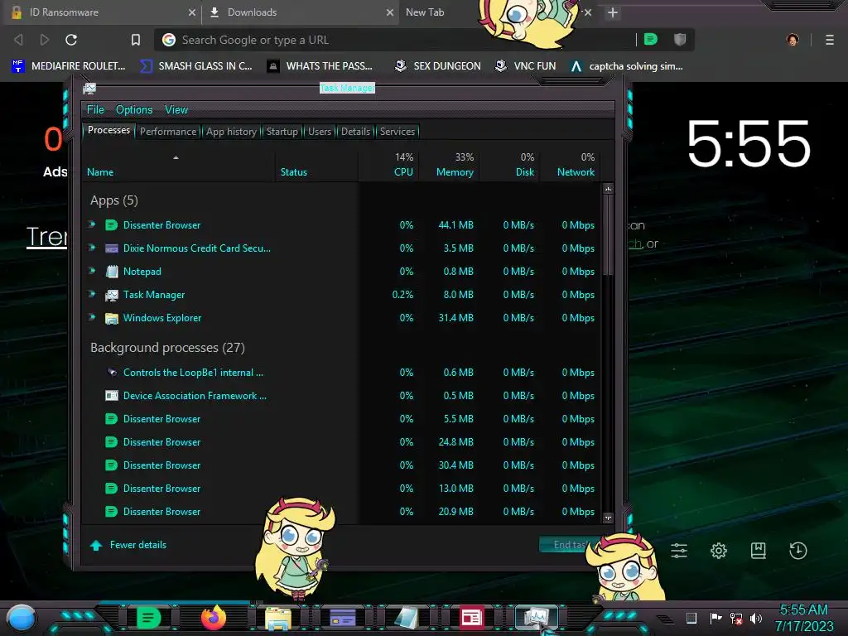Image resolution: width=848 pixels, height=636 pixels.
Task: Open Notepad from the taskbar
Action: 407,618
